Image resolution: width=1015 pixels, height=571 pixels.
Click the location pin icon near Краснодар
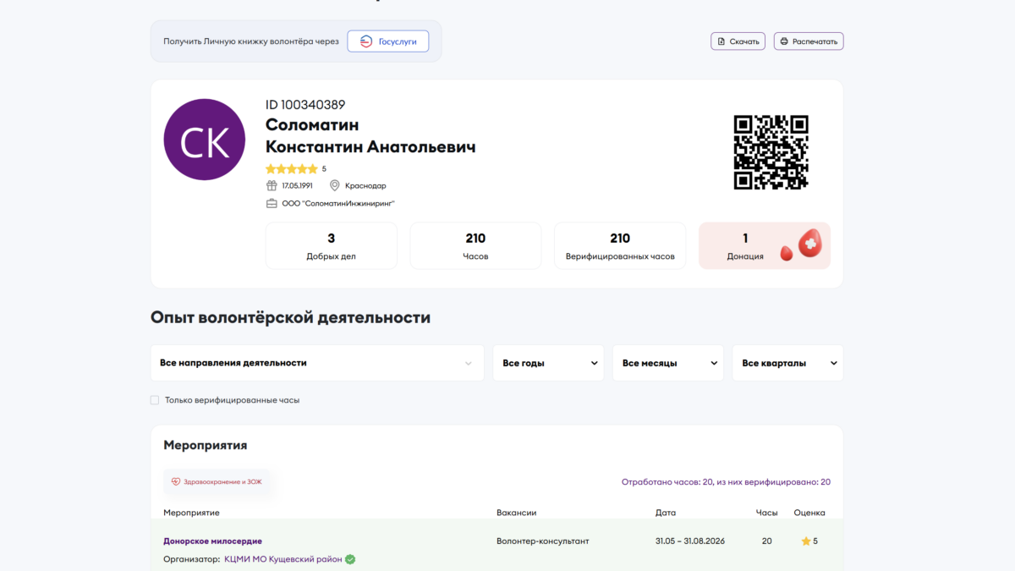[335, 185]
